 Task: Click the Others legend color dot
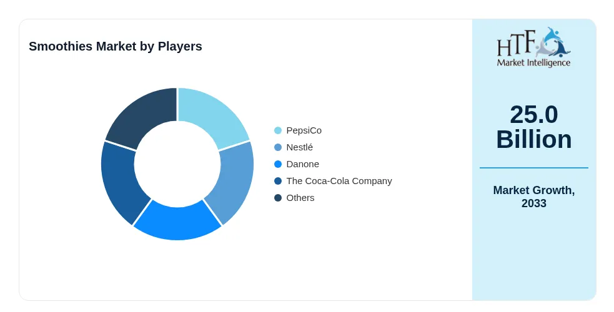[x=278, y=198]
